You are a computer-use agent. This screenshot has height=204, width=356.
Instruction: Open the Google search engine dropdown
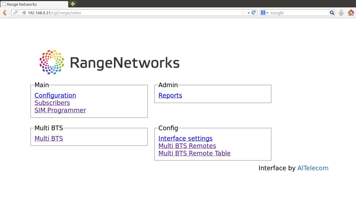tap(265, 13)
